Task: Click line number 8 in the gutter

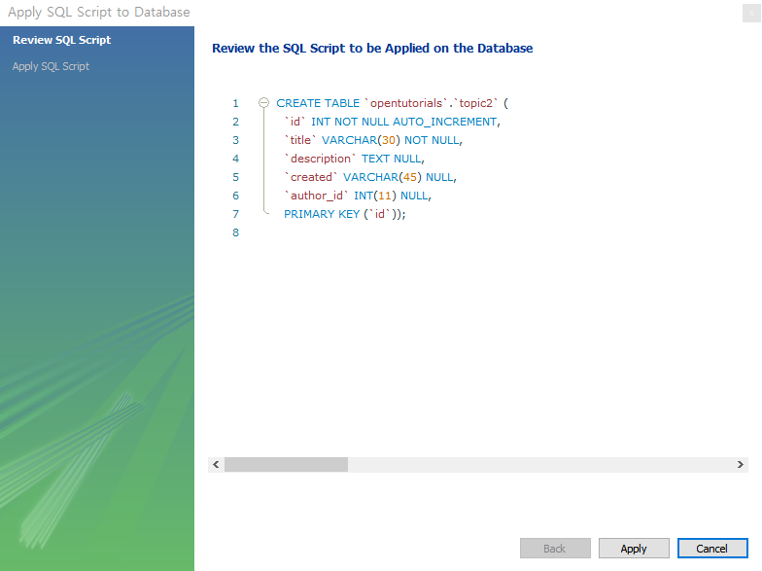Action: coord(235,232)
